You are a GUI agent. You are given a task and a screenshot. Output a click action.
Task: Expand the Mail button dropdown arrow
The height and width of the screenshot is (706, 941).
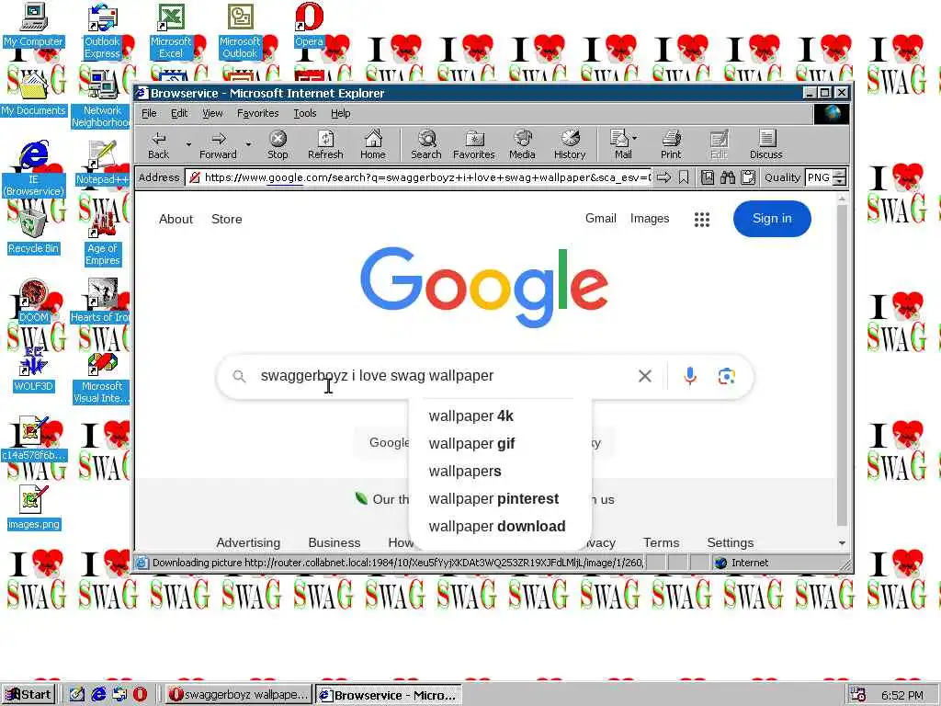(635, 138)
